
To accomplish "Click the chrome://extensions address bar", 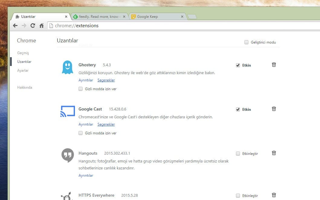I will tap(181, 26).
